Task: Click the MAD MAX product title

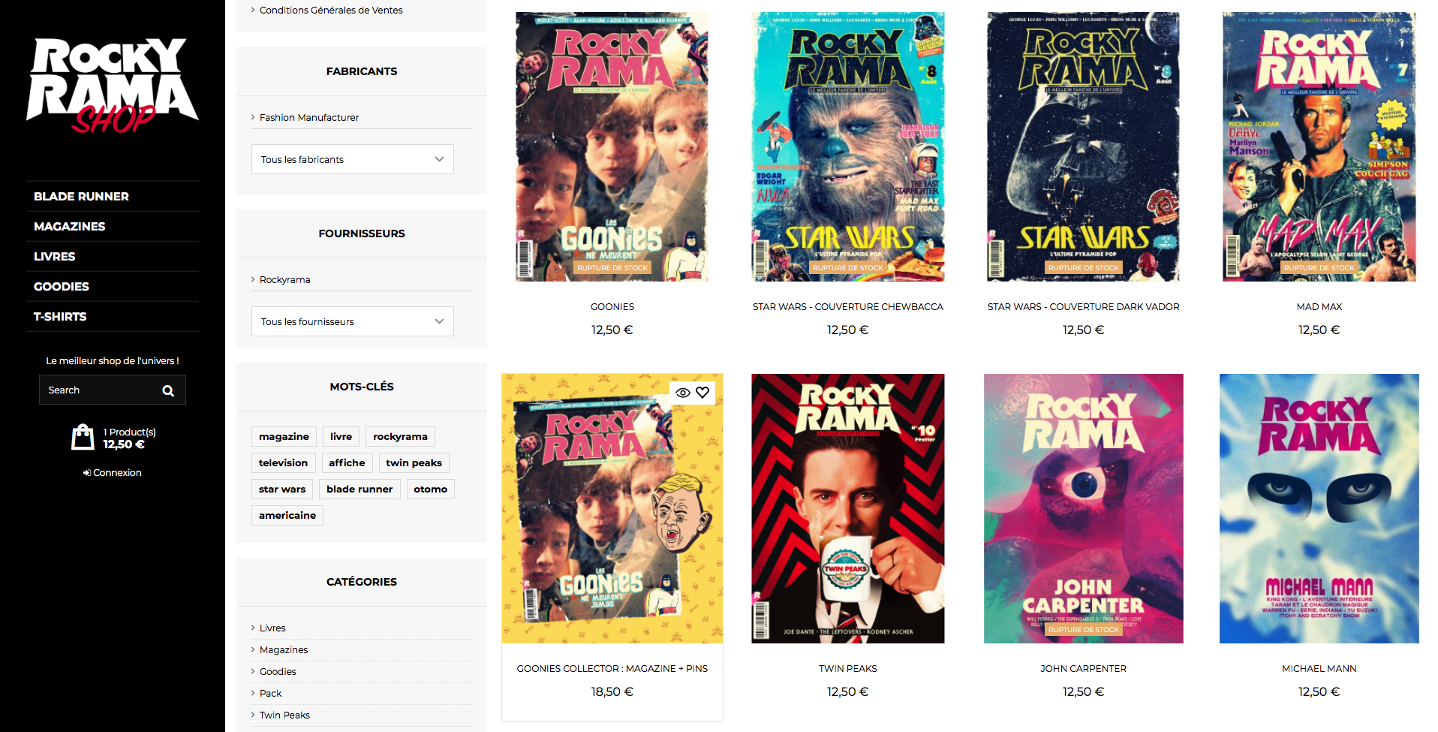Action: (1319, 306)
